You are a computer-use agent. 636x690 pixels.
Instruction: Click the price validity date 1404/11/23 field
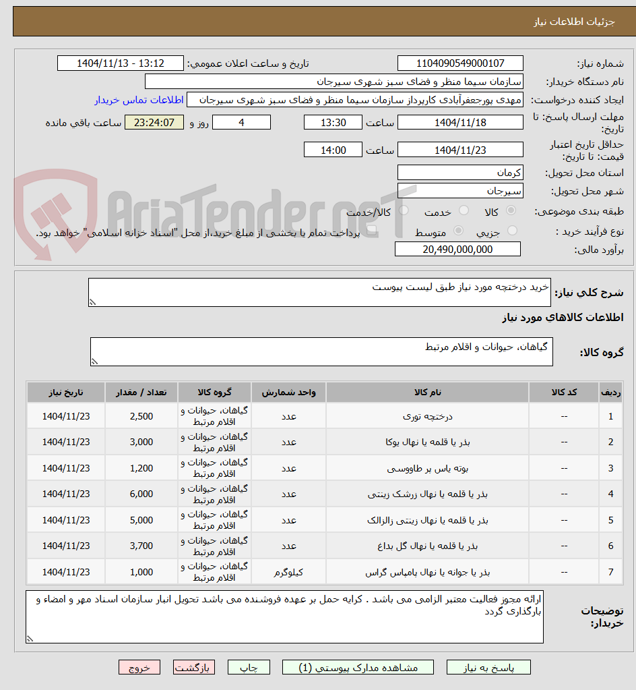[x=460, y=150]
